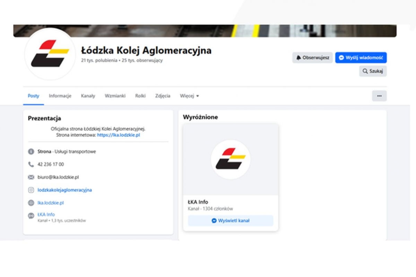Click the envelope icon next to biuro email
The height and width of the screenshot is (277, 416).
31,177
